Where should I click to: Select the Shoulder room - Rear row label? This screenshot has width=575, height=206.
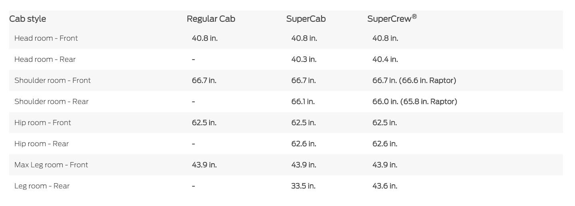pos(51,102)
